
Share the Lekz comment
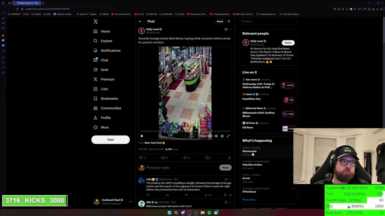[230, 195]
